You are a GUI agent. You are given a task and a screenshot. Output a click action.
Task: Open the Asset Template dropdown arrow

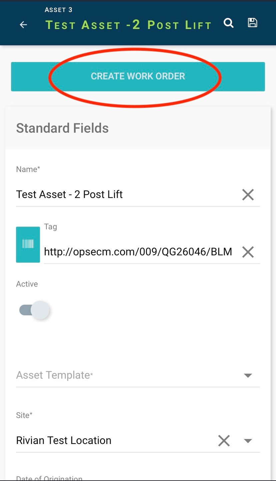pos(248,376)
